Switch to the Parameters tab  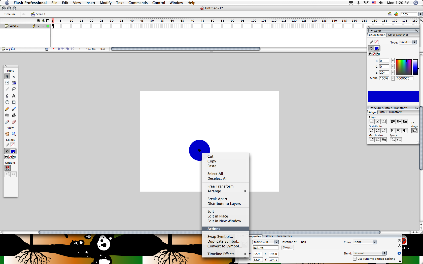coord(284,236)
